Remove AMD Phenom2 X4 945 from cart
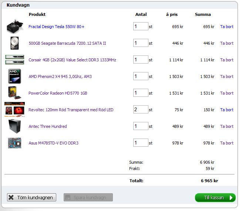The height and width of the screenshot is (211, 242). pos(226,76)
